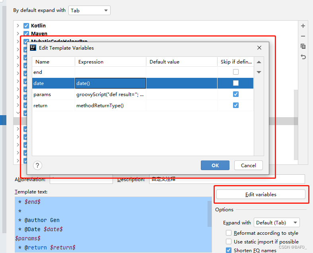Viewport: 313px width, 253px height.
Task: Expand the Maven tree node
Action: pyautogui.click(x=18, y=33)
